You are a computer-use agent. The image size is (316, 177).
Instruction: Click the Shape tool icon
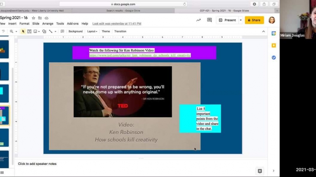[x=43, y=31]
